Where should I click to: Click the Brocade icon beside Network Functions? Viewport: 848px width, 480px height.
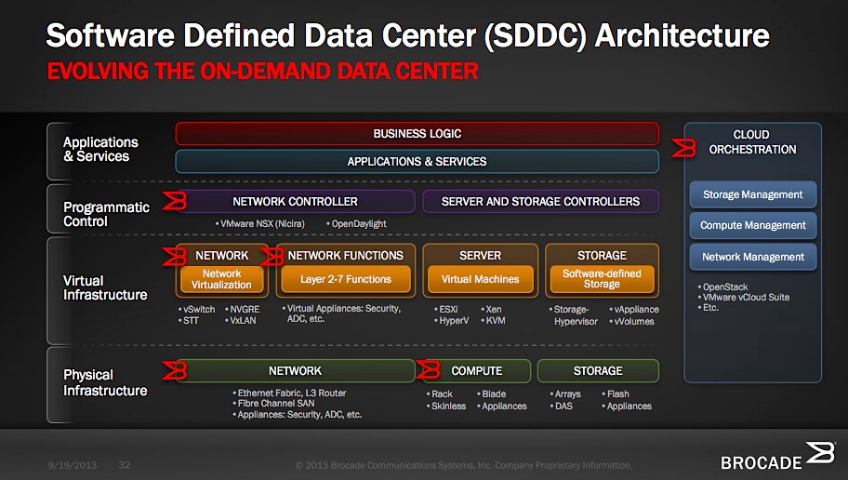272,256
